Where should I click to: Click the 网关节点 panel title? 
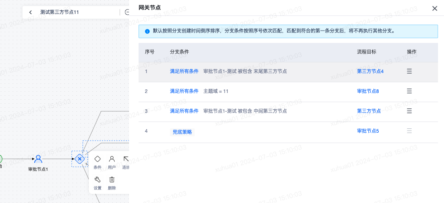tap(149, 8)
